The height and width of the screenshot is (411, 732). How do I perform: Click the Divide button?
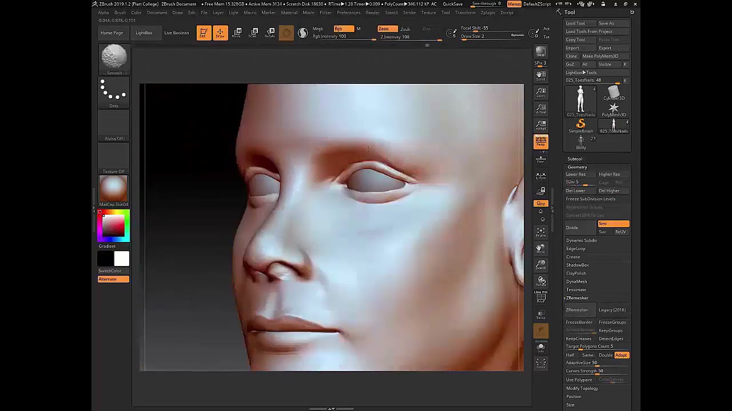pos(580,228)
